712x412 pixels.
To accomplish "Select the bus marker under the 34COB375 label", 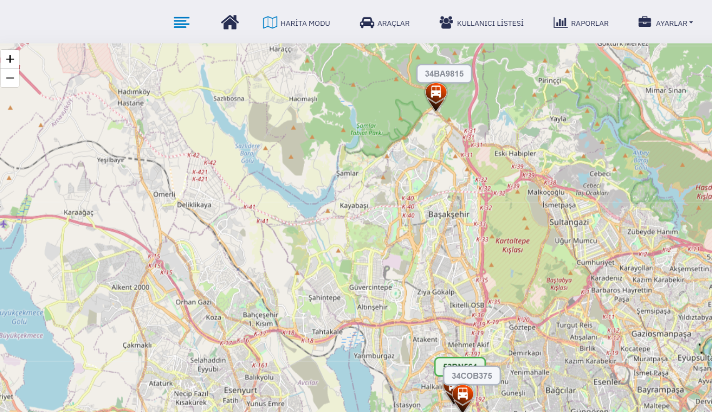I will (462, 395).
